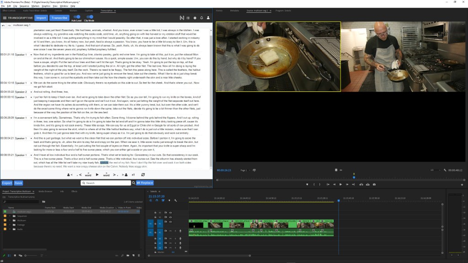The image size is (468, 263).
Task: Click the Export button
Action: pos(7,183)
